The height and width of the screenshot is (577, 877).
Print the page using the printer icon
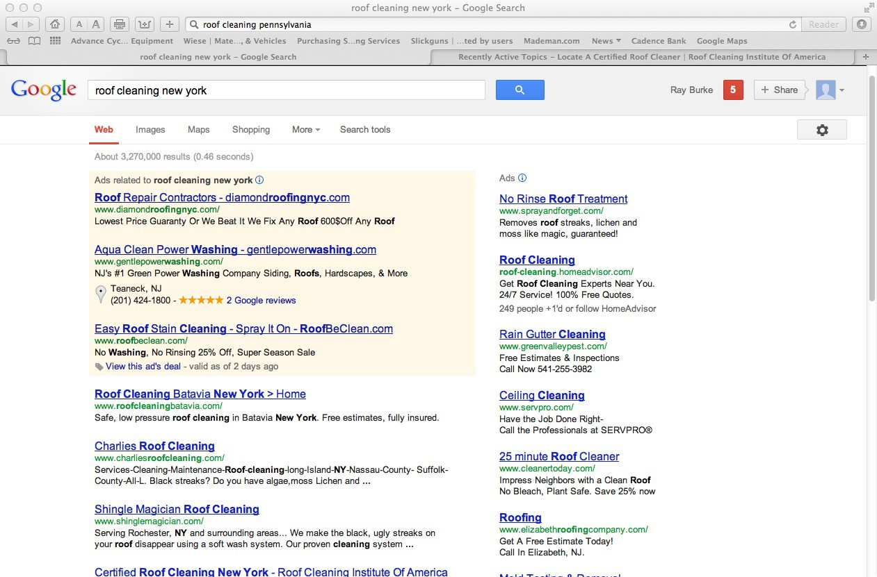120,24
